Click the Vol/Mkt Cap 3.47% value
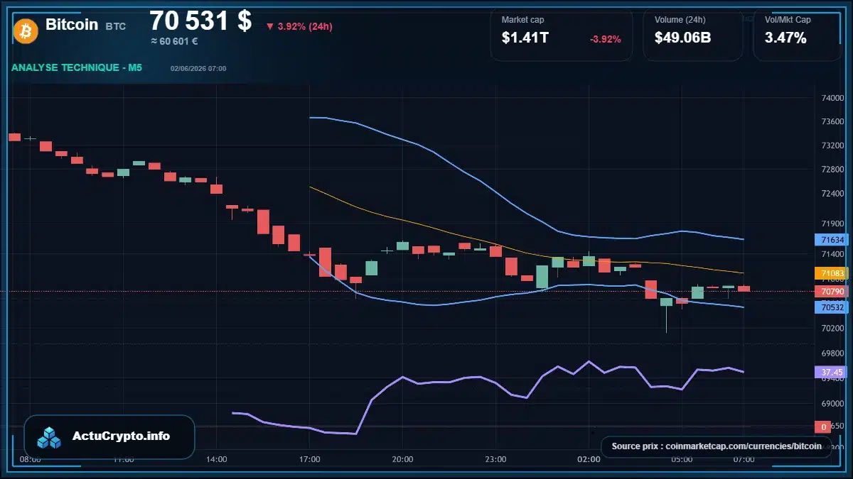Image resolution: width=853 pixels, height=479 pixels. tap(785, 38)
